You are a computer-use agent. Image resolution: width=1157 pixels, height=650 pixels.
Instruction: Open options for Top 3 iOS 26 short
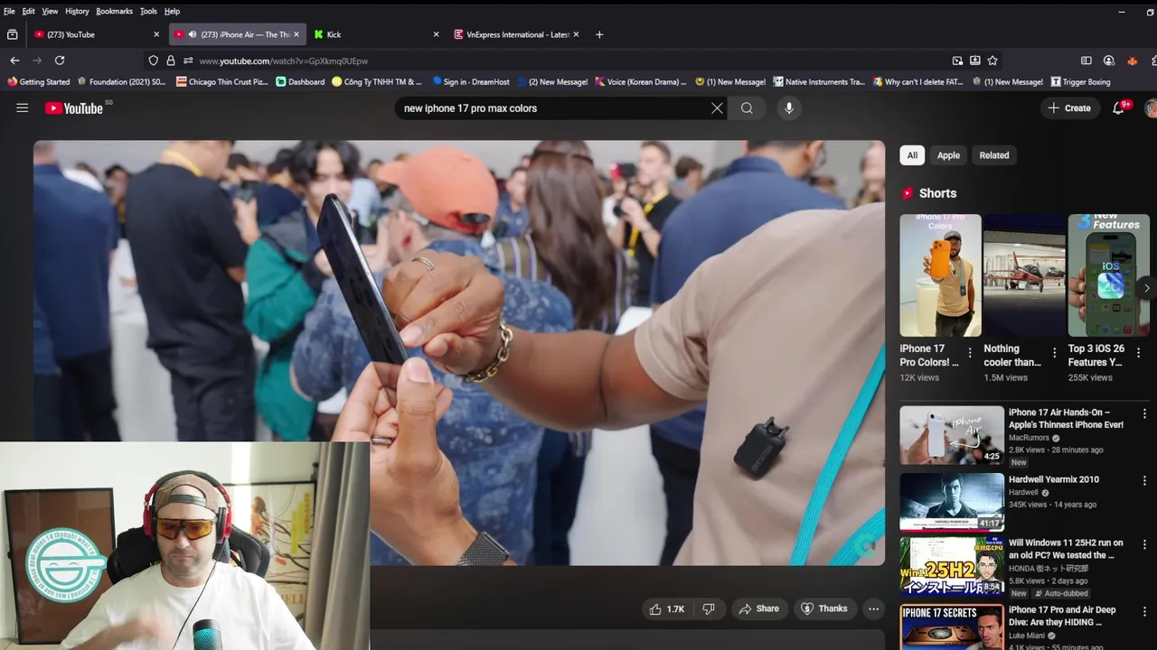click(1138, 353)
